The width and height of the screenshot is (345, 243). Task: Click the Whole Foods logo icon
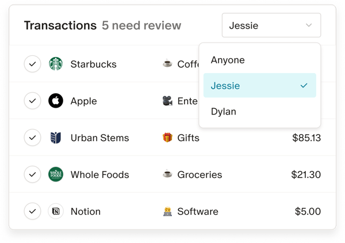tap(56, 174)
